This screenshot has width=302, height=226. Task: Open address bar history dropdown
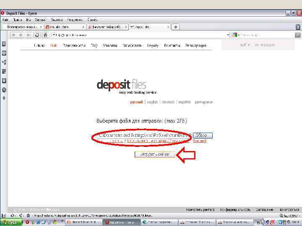tap(228, 35)
